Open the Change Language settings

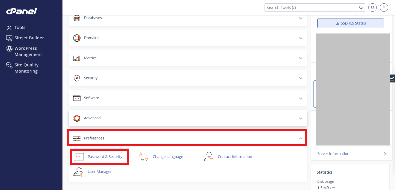168,156
